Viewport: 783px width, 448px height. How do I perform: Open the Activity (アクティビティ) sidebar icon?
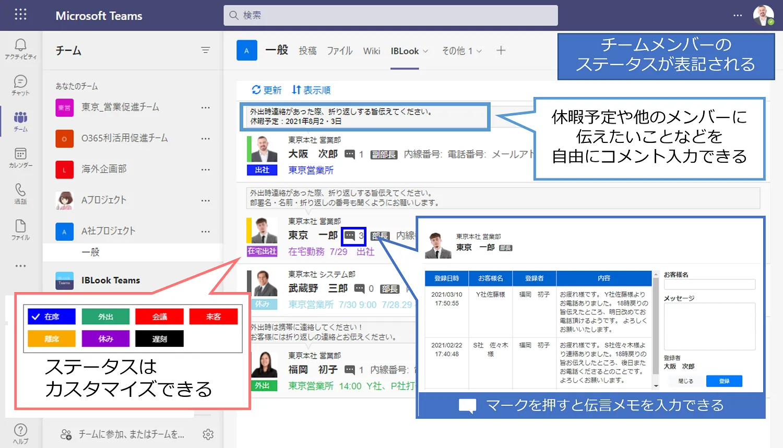(20, 49)
